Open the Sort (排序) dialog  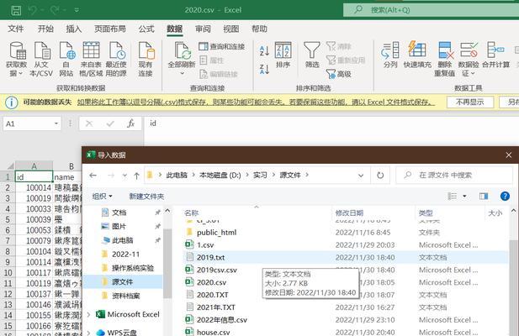click(x=283, y=55)
